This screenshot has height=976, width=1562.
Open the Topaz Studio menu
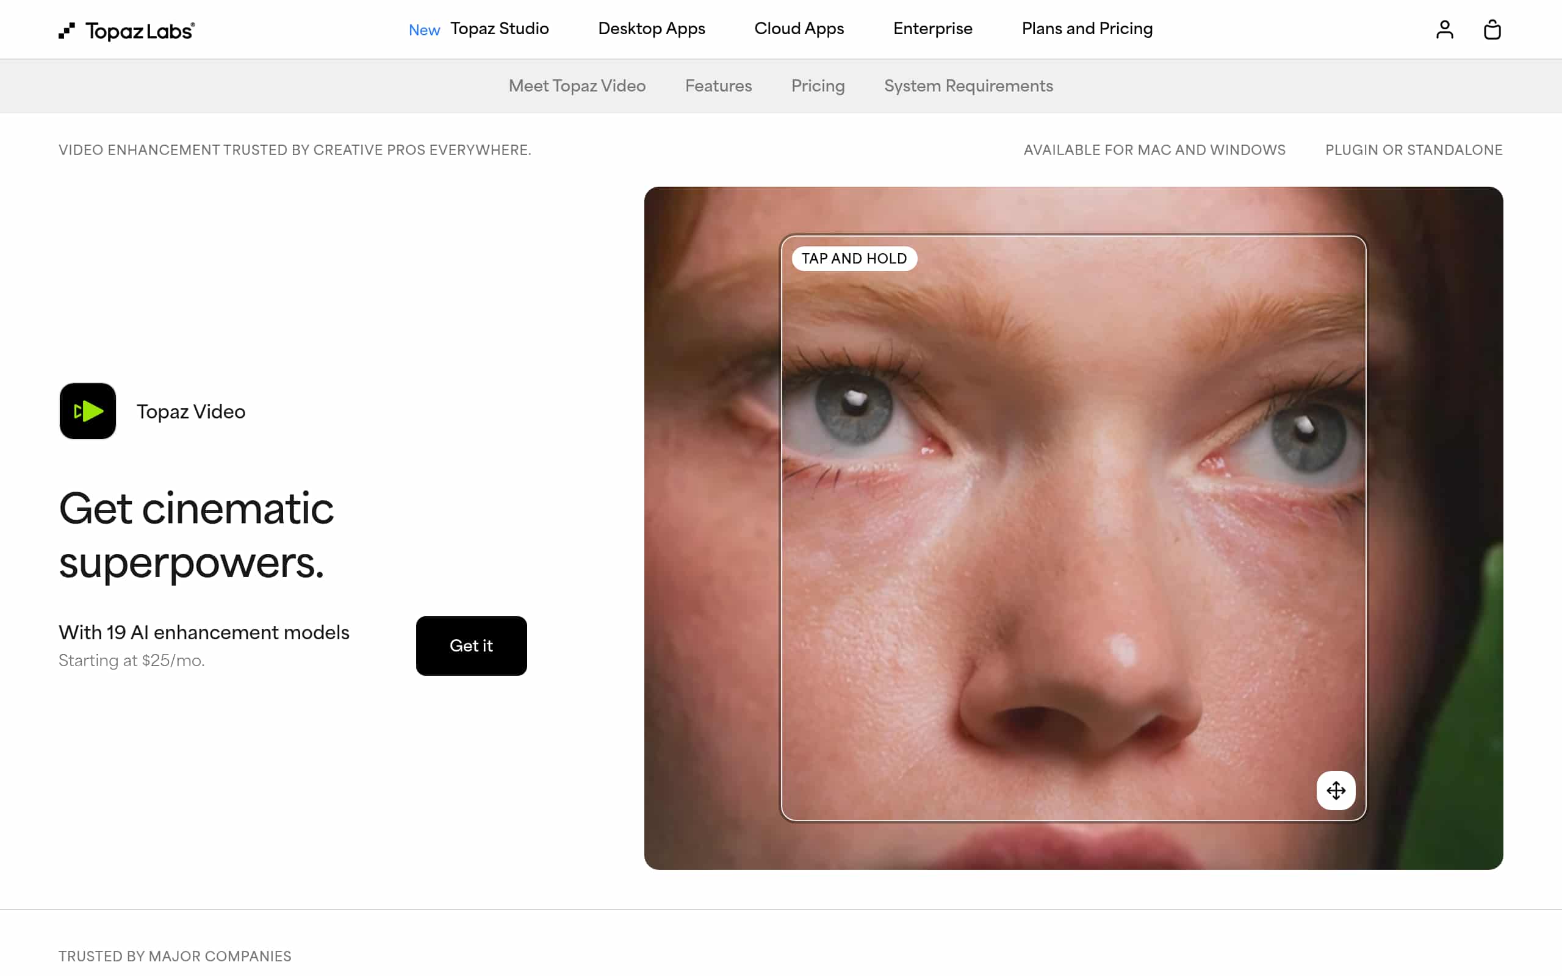click(x=499, y=29)
